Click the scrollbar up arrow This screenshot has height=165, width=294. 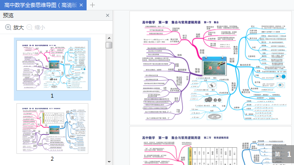109,38
